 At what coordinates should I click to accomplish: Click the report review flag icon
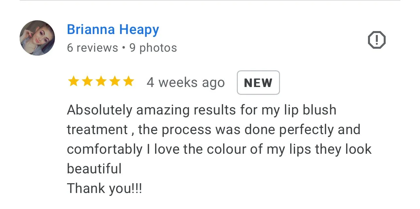click(x=377, y=40)
